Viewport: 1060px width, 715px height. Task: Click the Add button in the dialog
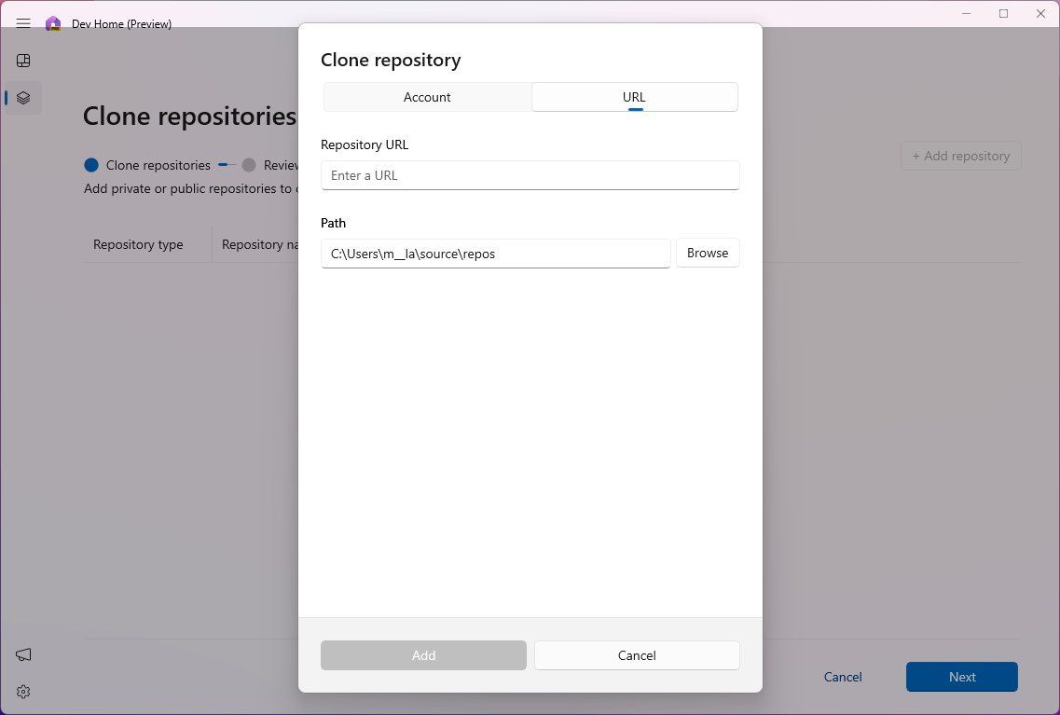coord(422,655)
